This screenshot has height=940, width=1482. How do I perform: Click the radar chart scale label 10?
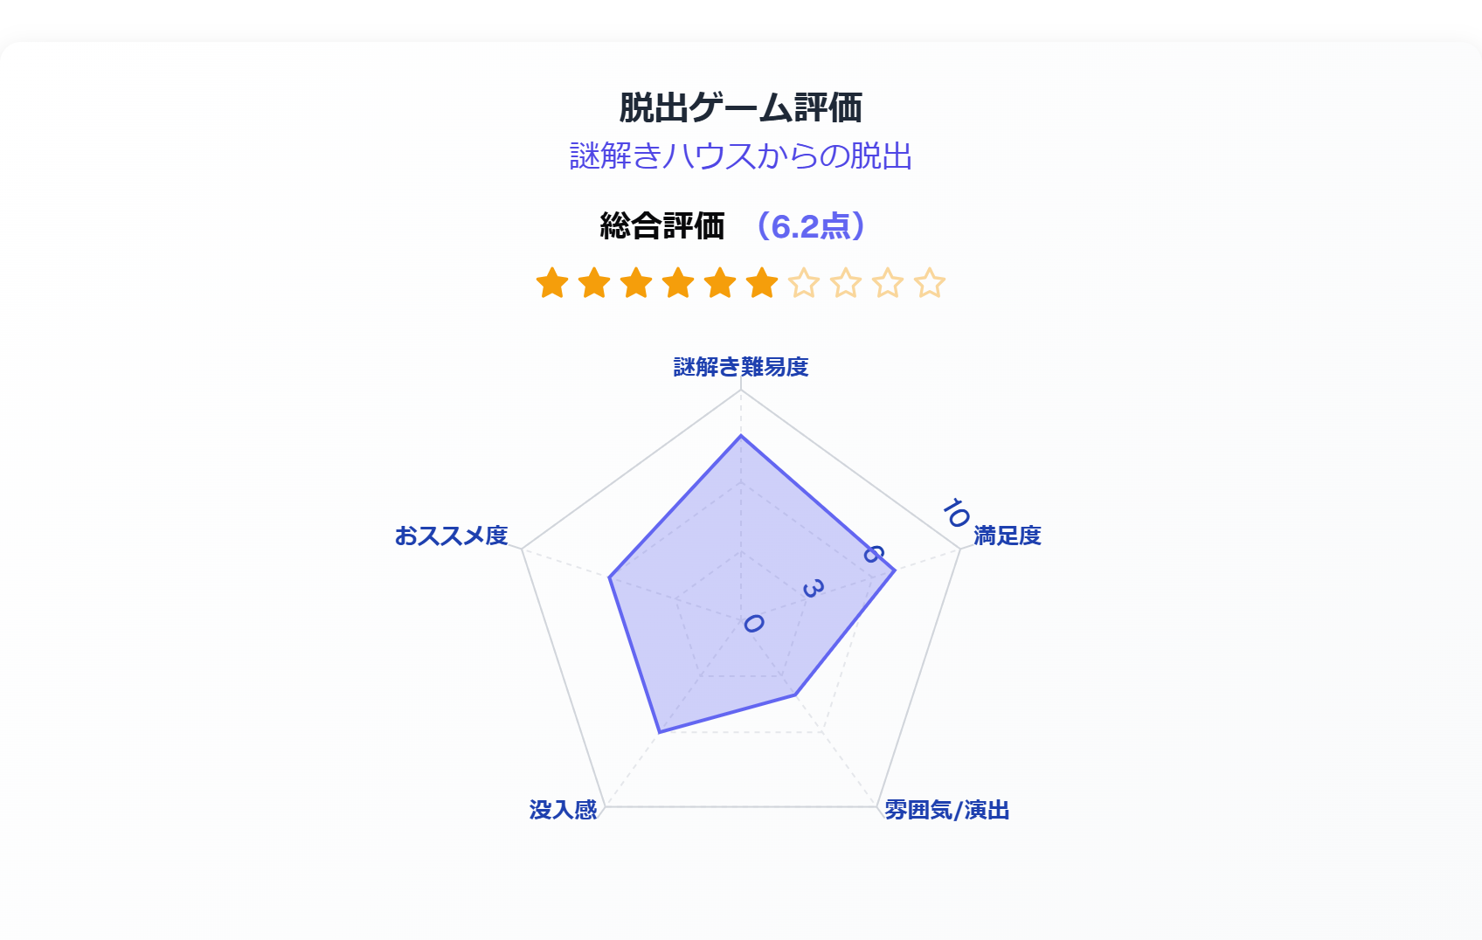pyautogui.click(x=956, y=513)
